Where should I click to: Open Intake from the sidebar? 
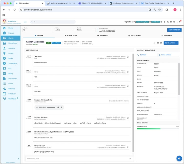[x=10, y=58]
